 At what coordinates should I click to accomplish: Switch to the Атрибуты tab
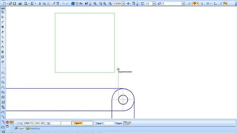pos(33,129)
